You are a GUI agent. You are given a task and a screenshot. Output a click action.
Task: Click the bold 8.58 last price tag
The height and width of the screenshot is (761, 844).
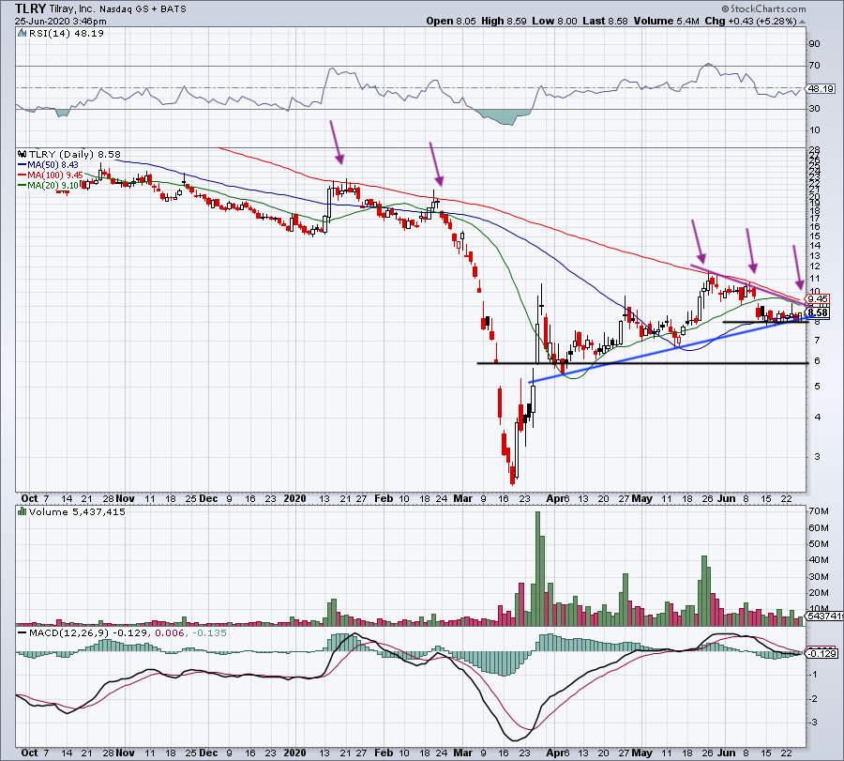tap(818, 312)
